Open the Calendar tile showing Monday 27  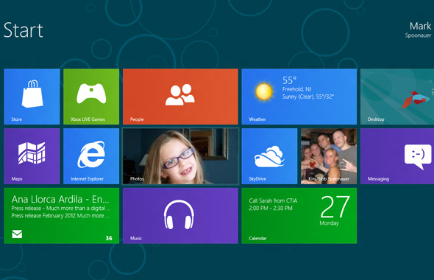pyautogui.click(x=299, y=216)
